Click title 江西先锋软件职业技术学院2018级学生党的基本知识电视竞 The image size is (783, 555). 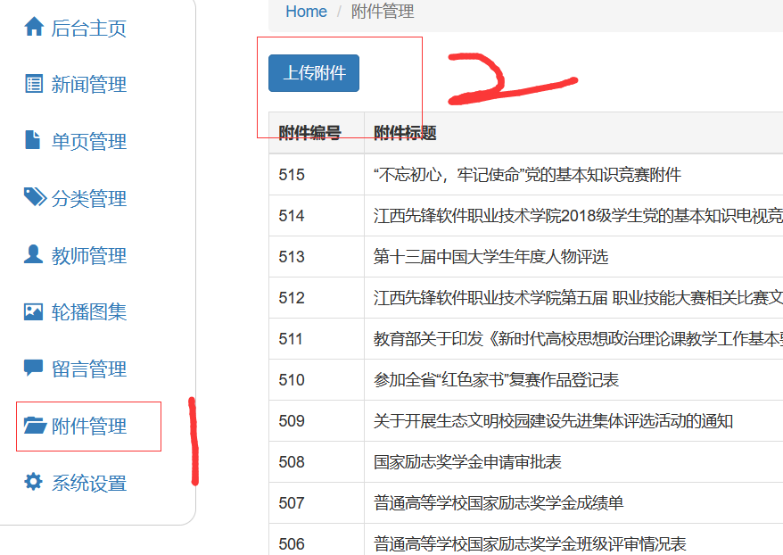[578, 215]
